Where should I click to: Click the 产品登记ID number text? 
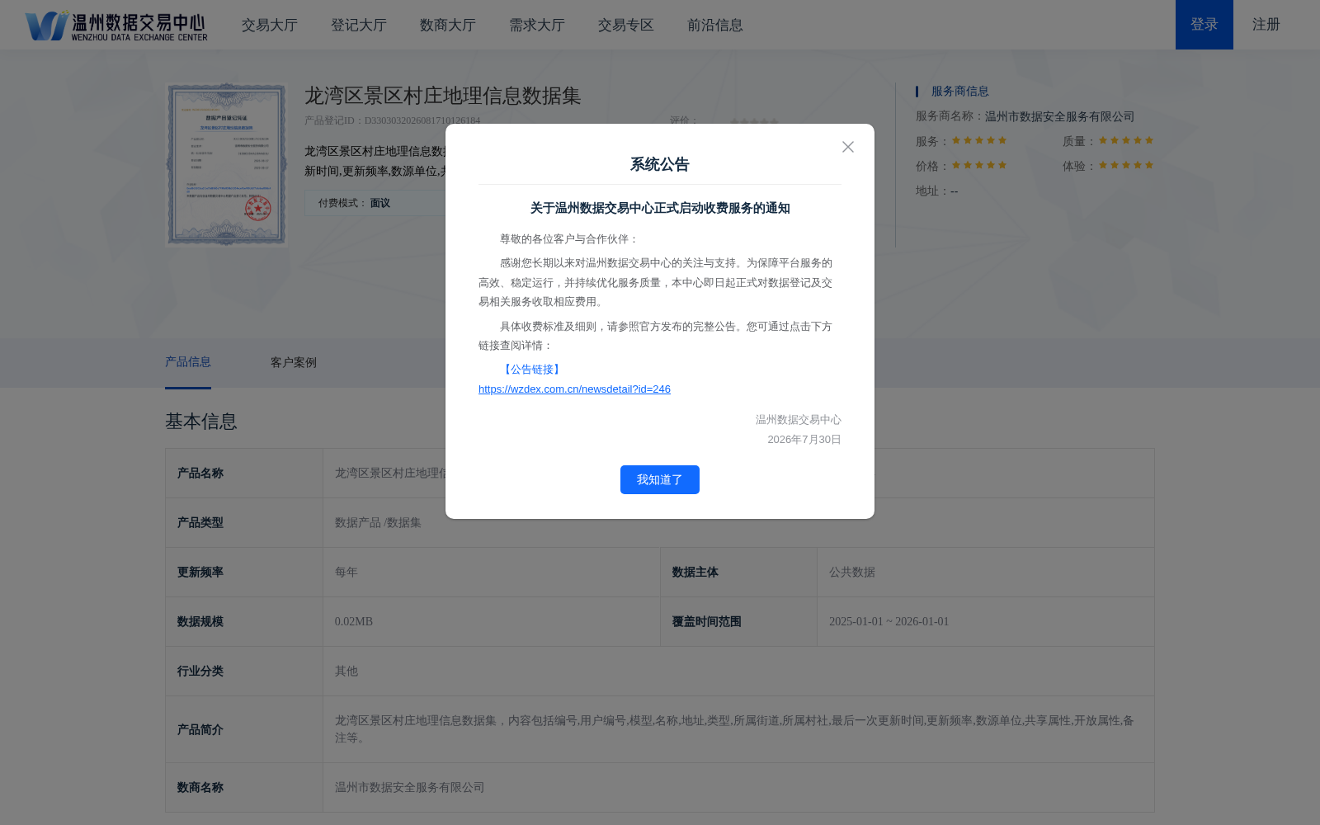click(422, 120)
